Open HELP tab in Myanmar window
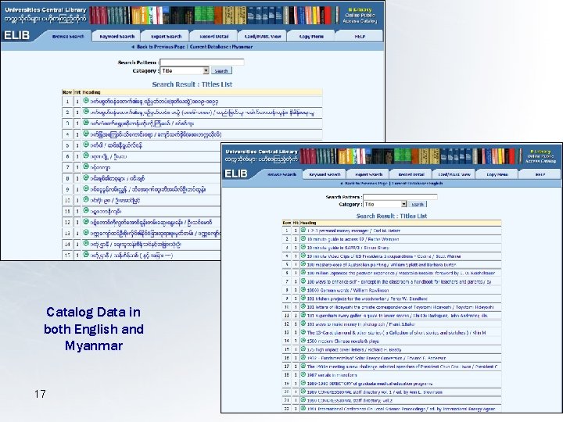The height and width of the screenshot is (422, 563). (x=360, y=36)
